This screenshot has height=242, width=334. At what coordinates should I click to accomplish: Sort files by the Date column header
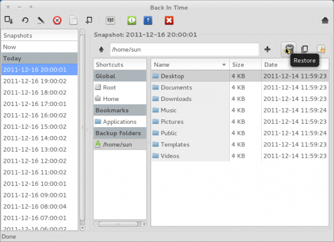tap(295, 64)
